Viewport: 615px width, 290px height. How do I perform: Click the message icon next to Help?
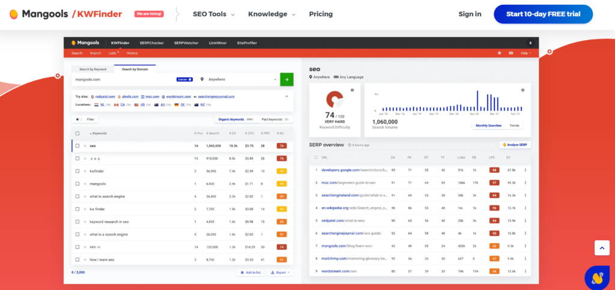pyautogui.click(x=511, y=53)
